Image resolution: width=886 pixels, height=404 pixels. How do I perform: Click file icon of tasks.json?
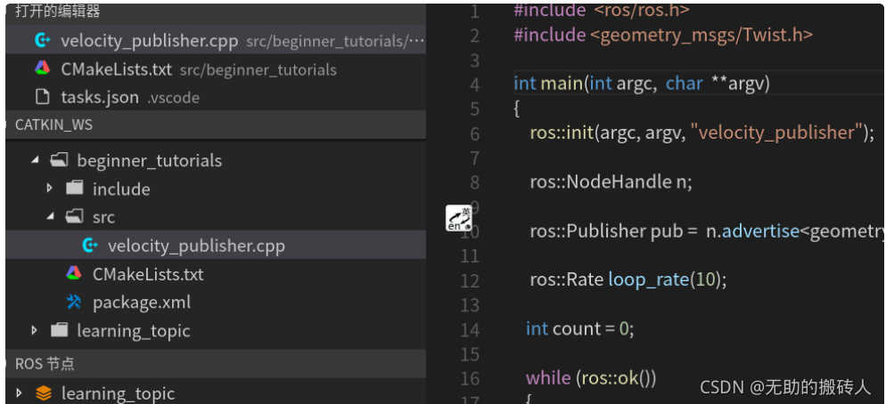[x=43, y=97]
